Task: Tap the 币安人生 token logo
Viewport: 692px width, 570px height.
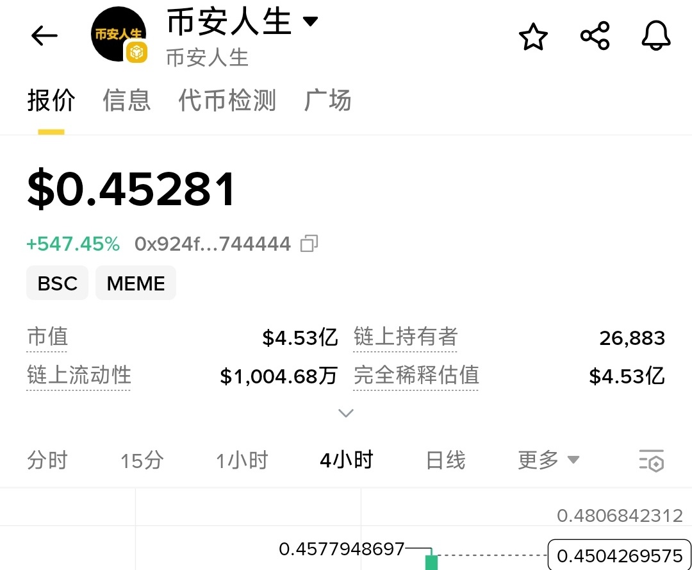Action: 119,35
